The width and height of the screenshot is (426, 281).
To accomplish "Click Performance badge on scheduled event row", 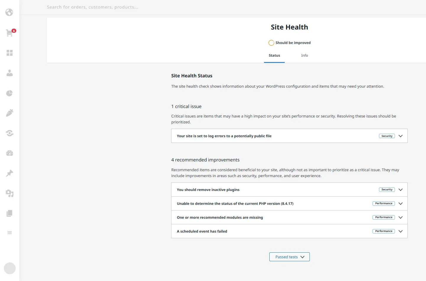I will pos(384,231).
